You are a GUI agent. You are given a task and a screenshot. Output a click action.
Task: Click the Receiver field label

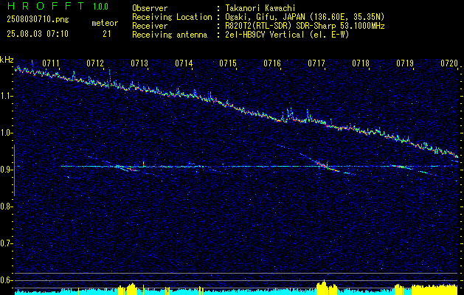pos(150,26)
